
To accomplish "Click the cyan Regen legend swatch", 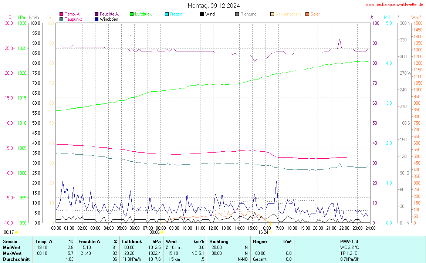I will tap(167, 14).
